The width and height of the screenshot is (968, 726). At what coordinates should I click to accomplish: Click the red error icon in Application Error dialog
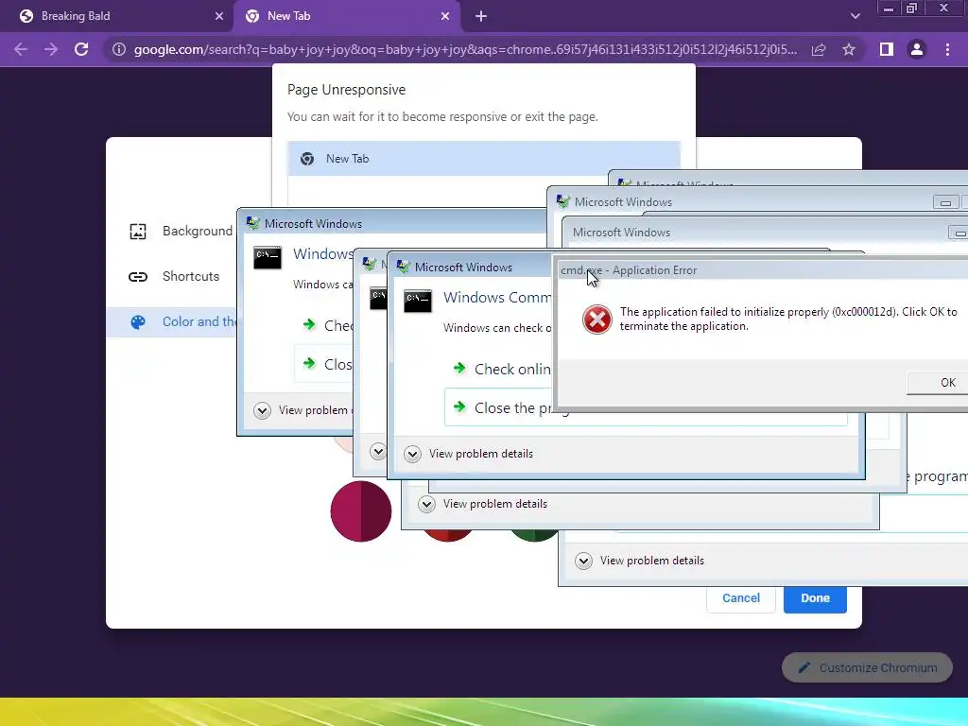597,320
